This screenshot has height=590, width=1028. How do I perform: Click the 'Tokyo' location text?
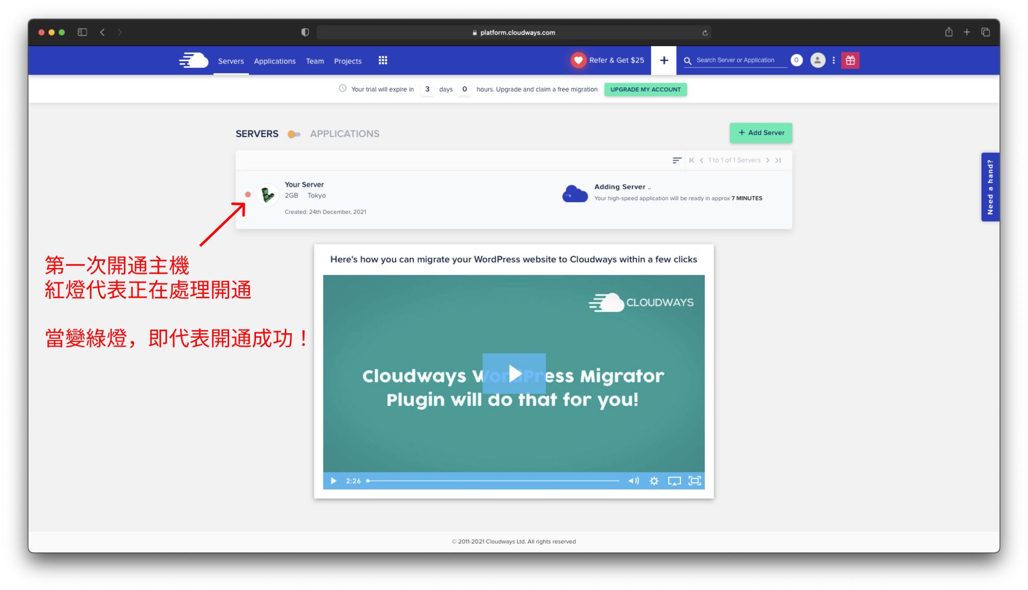click(317, 196)
